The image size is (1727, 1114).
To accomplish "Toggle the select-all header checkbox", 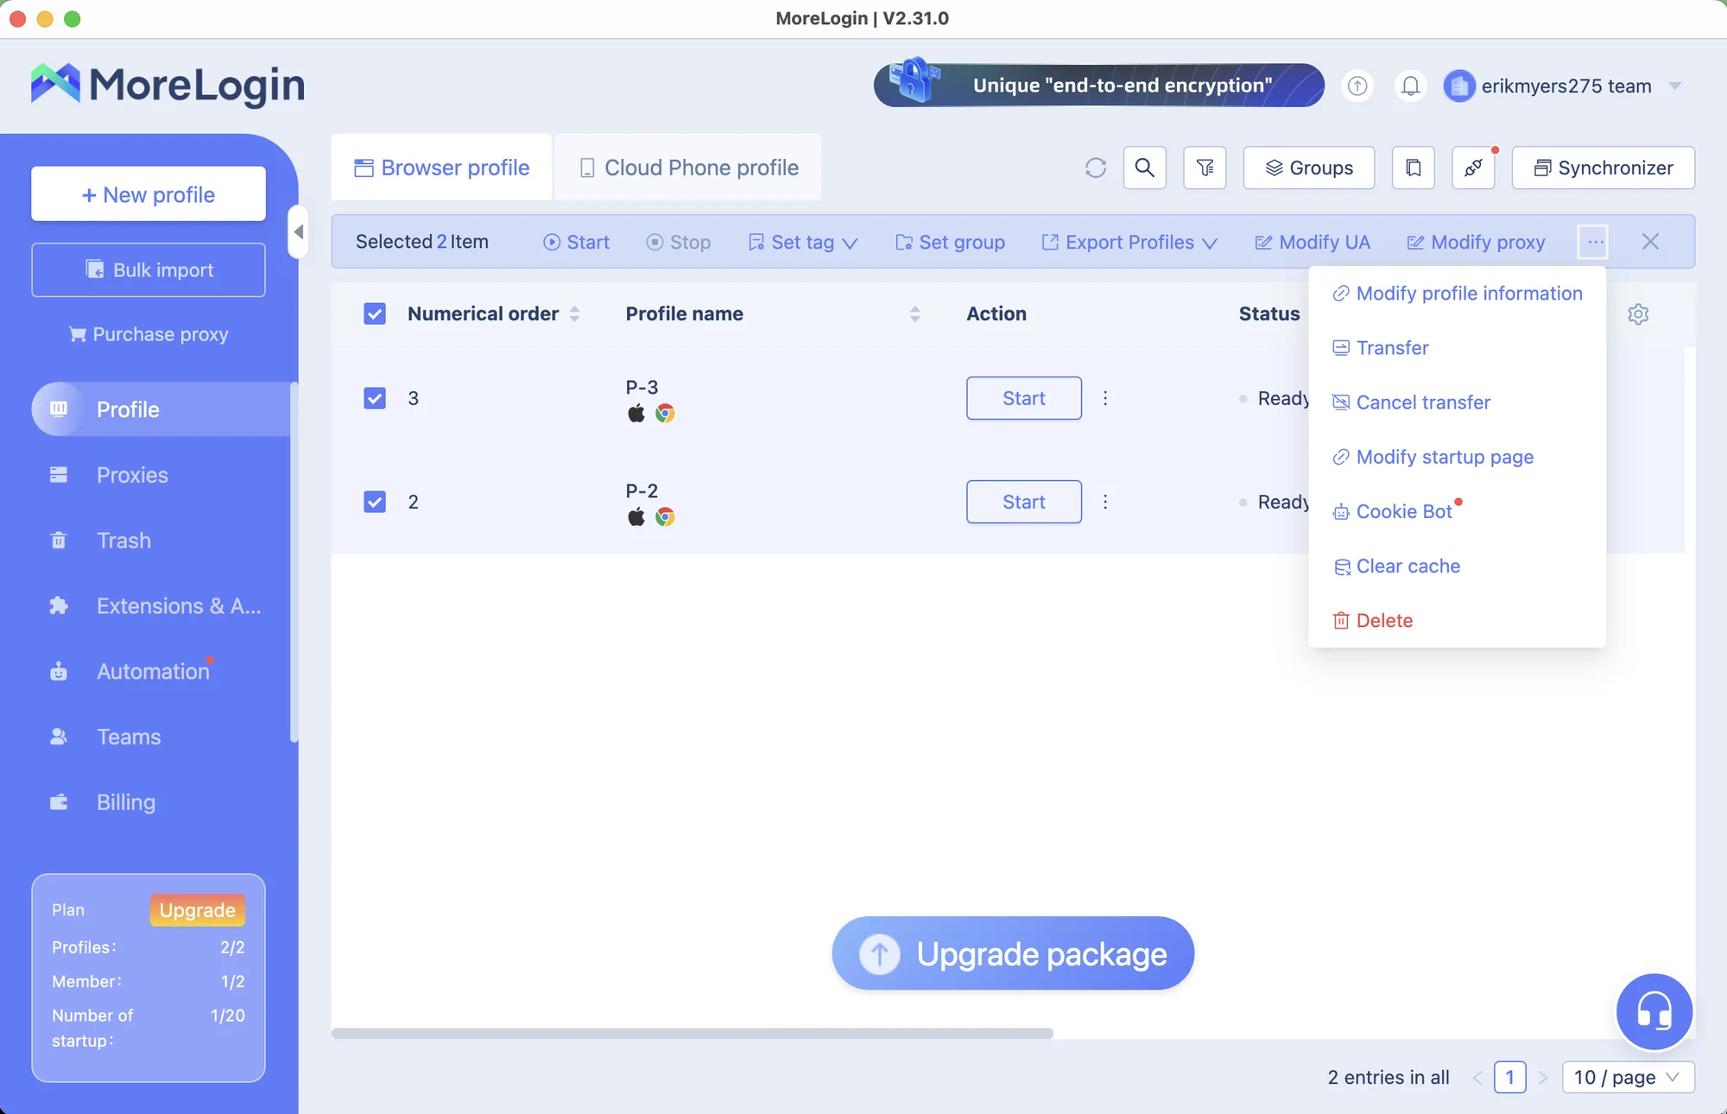I will [375, 313].
